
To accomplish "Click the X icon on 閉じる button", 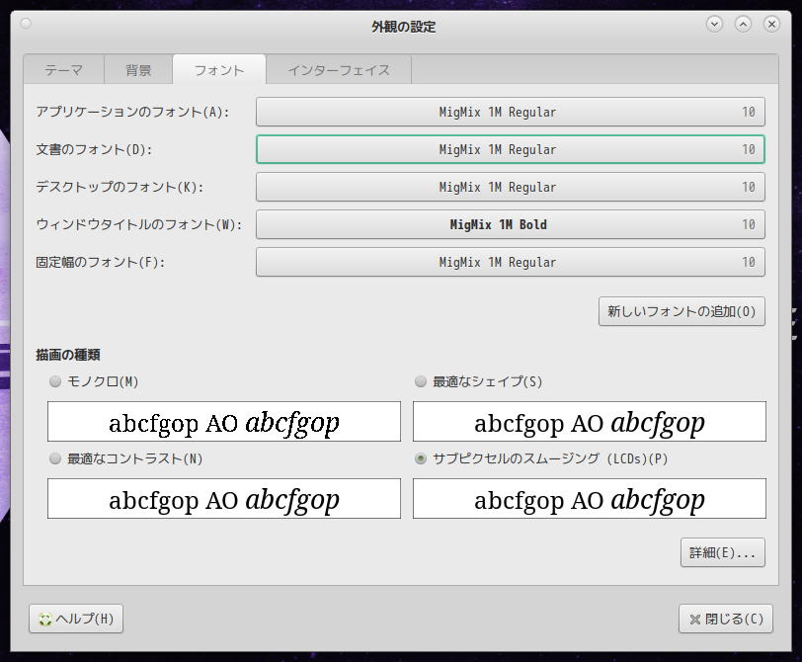I will pyautogui.click(x=694, y=620).
